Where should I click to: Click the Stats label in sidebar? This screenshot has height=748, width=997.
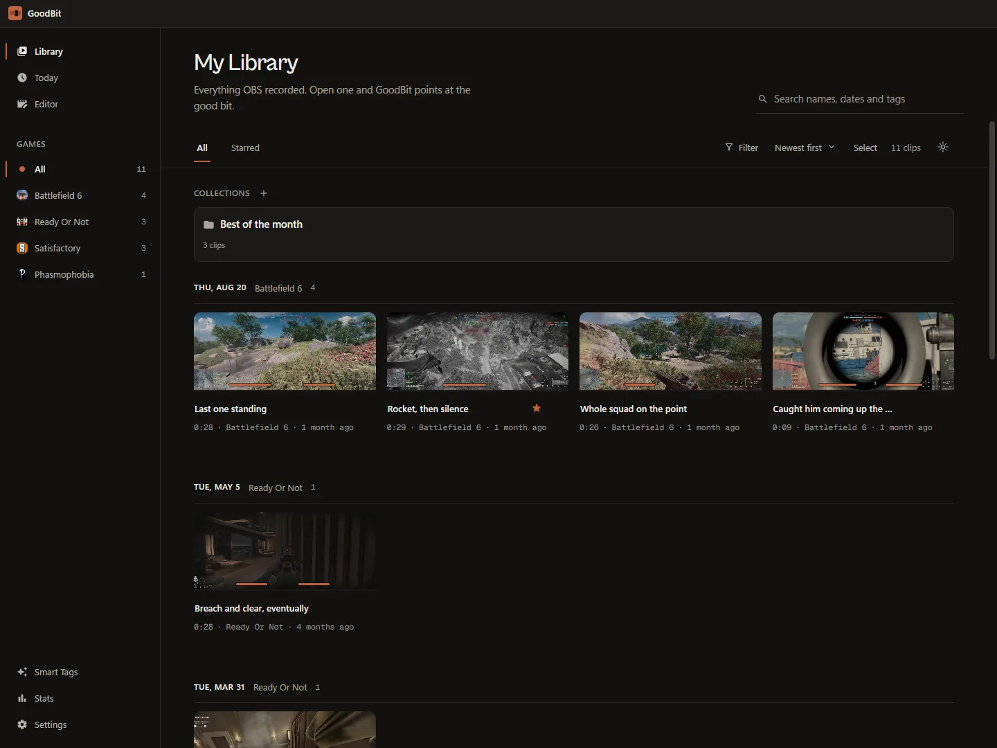click(44, 698)
